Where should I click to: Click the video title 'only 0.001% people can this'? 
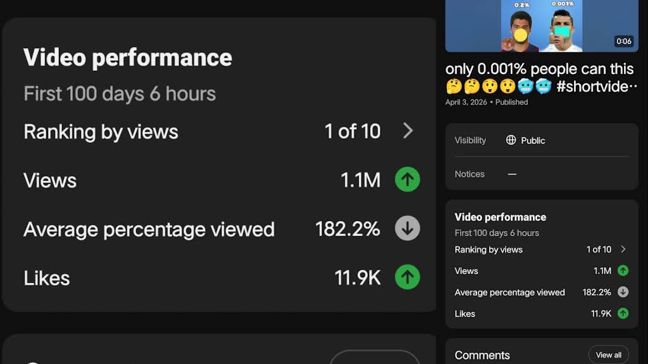coord(539,69)
